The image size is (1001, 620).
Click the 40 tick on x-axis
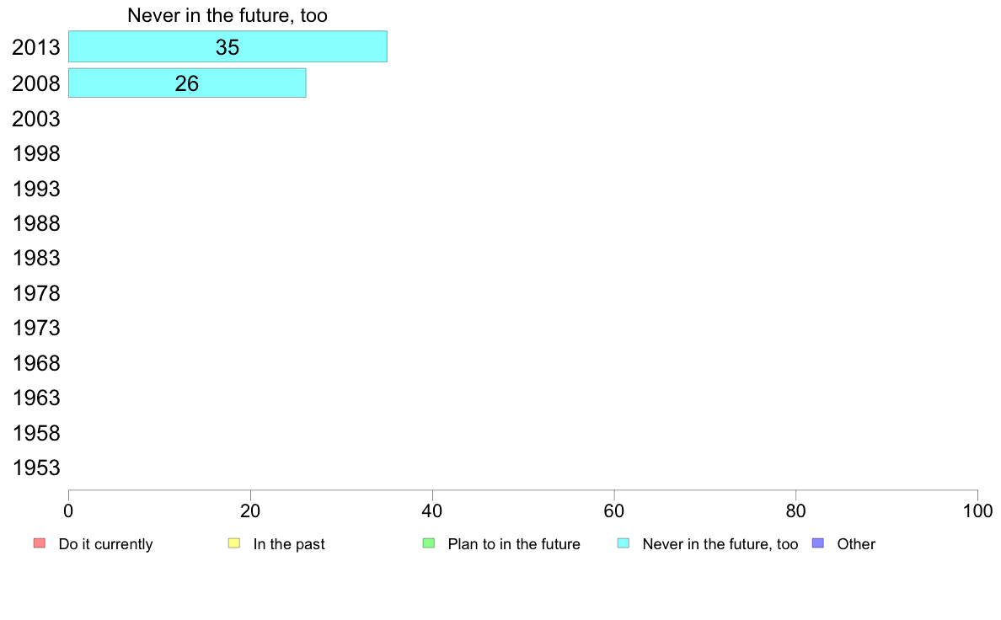click(x=432, y=510)
